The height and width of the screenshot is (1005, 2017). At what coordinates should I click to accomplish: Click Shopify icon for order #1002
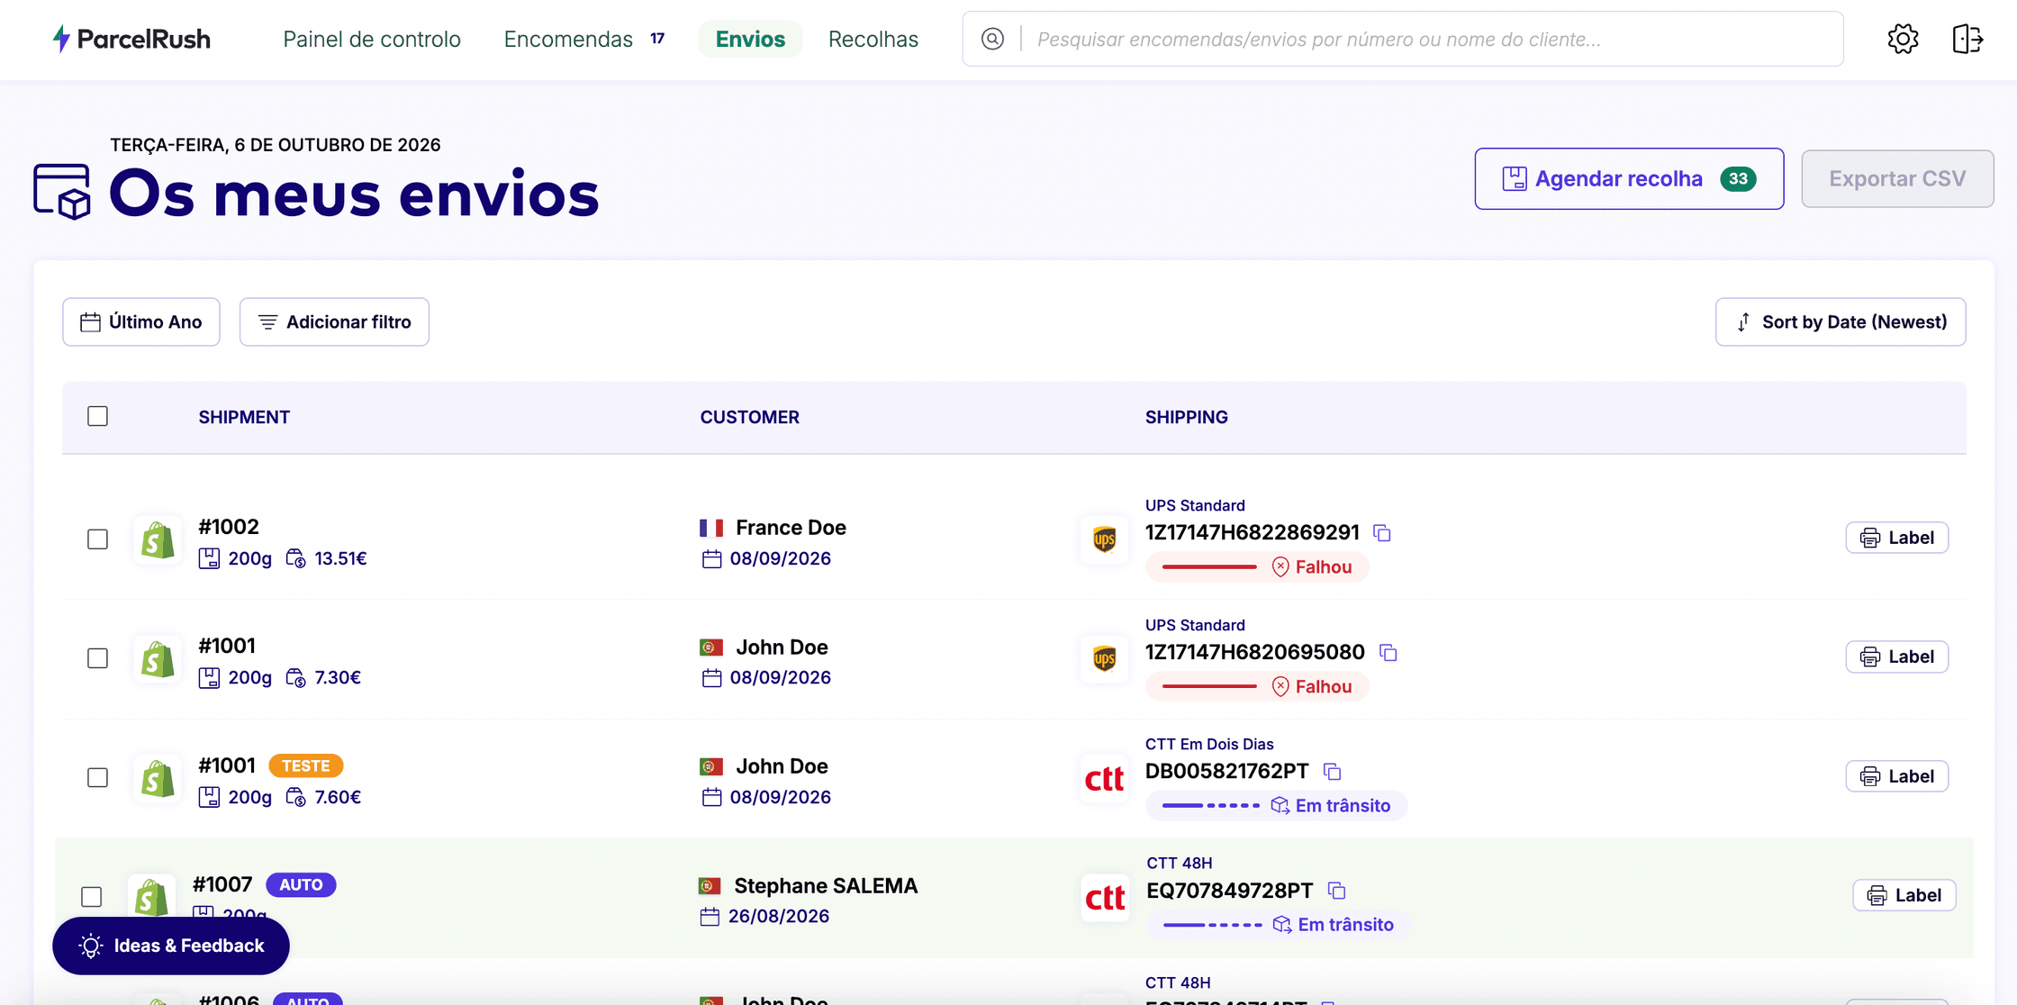point(158,539)
